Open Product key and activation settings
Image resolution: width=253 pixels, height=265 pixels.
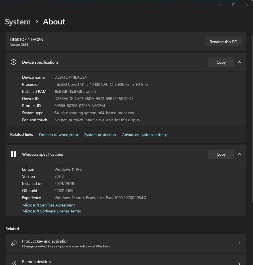[126, 243]
